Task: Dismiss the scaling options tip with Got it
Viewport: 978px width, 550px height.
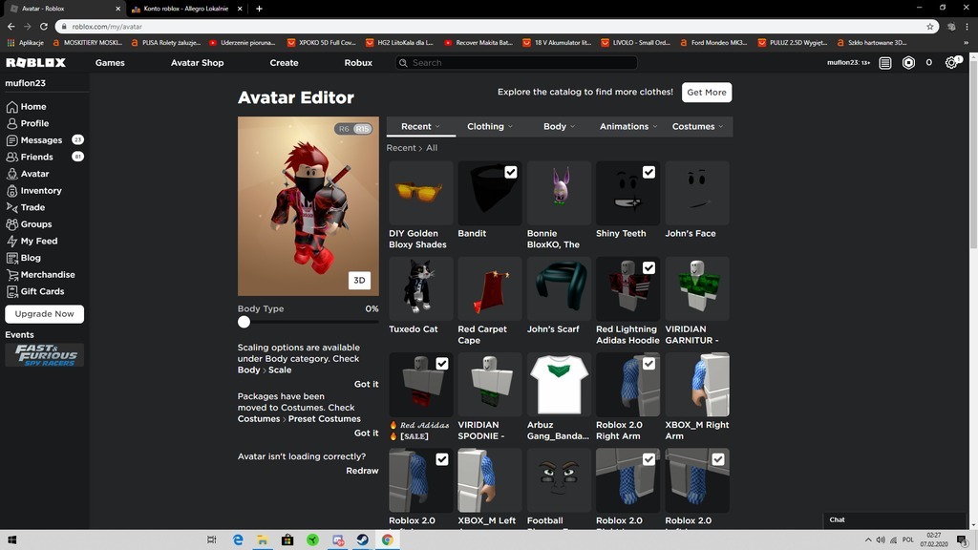Action: (366, 384)
